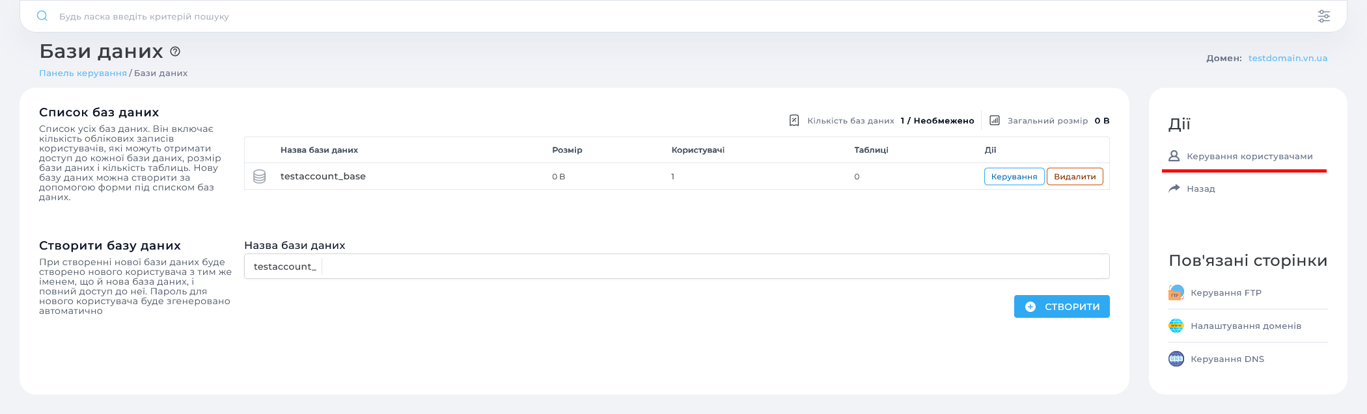The width and height of the screenshot is (1367, 414).
Task: Click the help icon beside Бази даних
Action: coord(175,51)
